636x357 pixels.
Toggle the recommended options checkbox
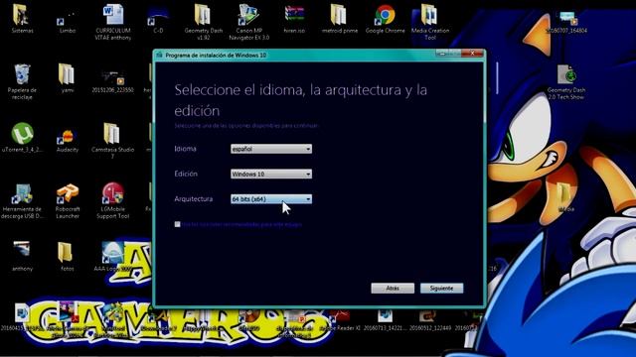click(177, 224)
